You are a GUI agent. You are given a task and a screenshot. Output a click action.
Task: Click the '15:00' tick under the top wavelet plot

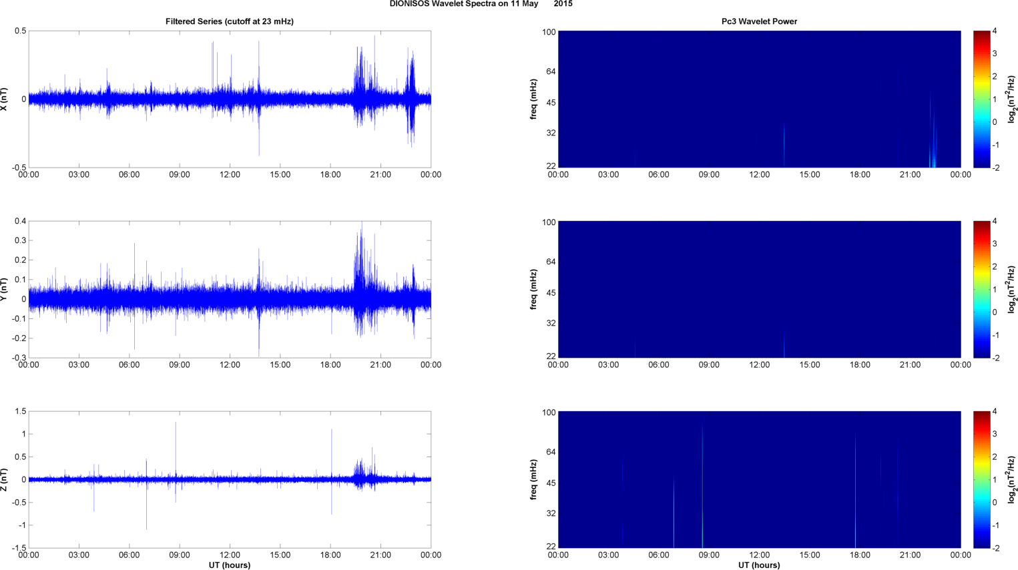tap(810, 175)
